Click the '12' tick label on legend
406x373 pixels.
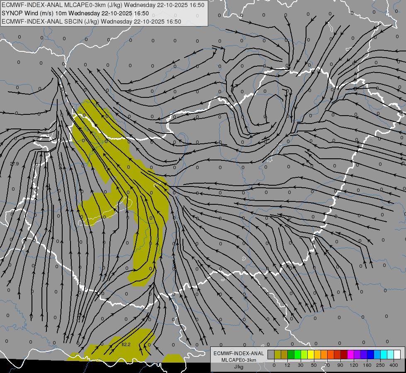point(287,365)
